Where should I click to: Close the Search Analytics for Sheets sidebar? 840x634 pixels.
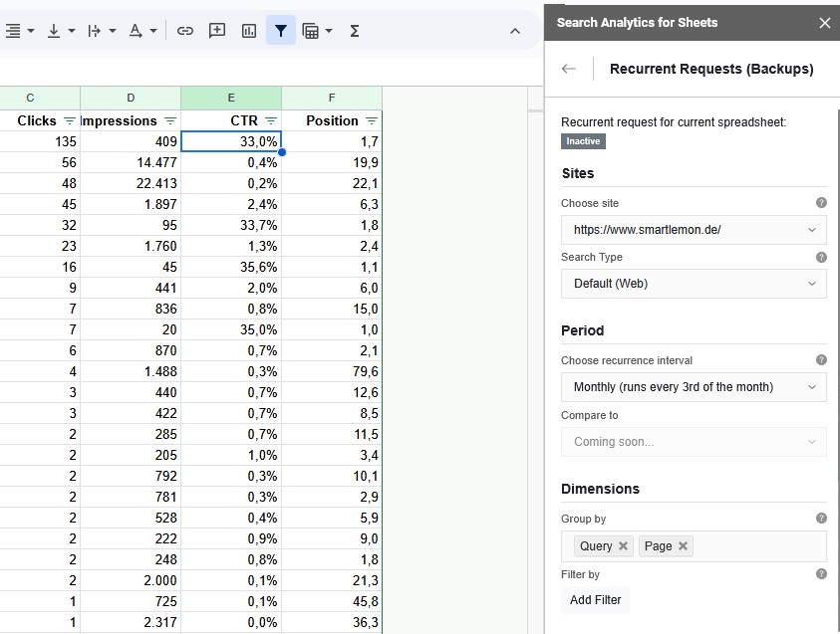(825, 23)
